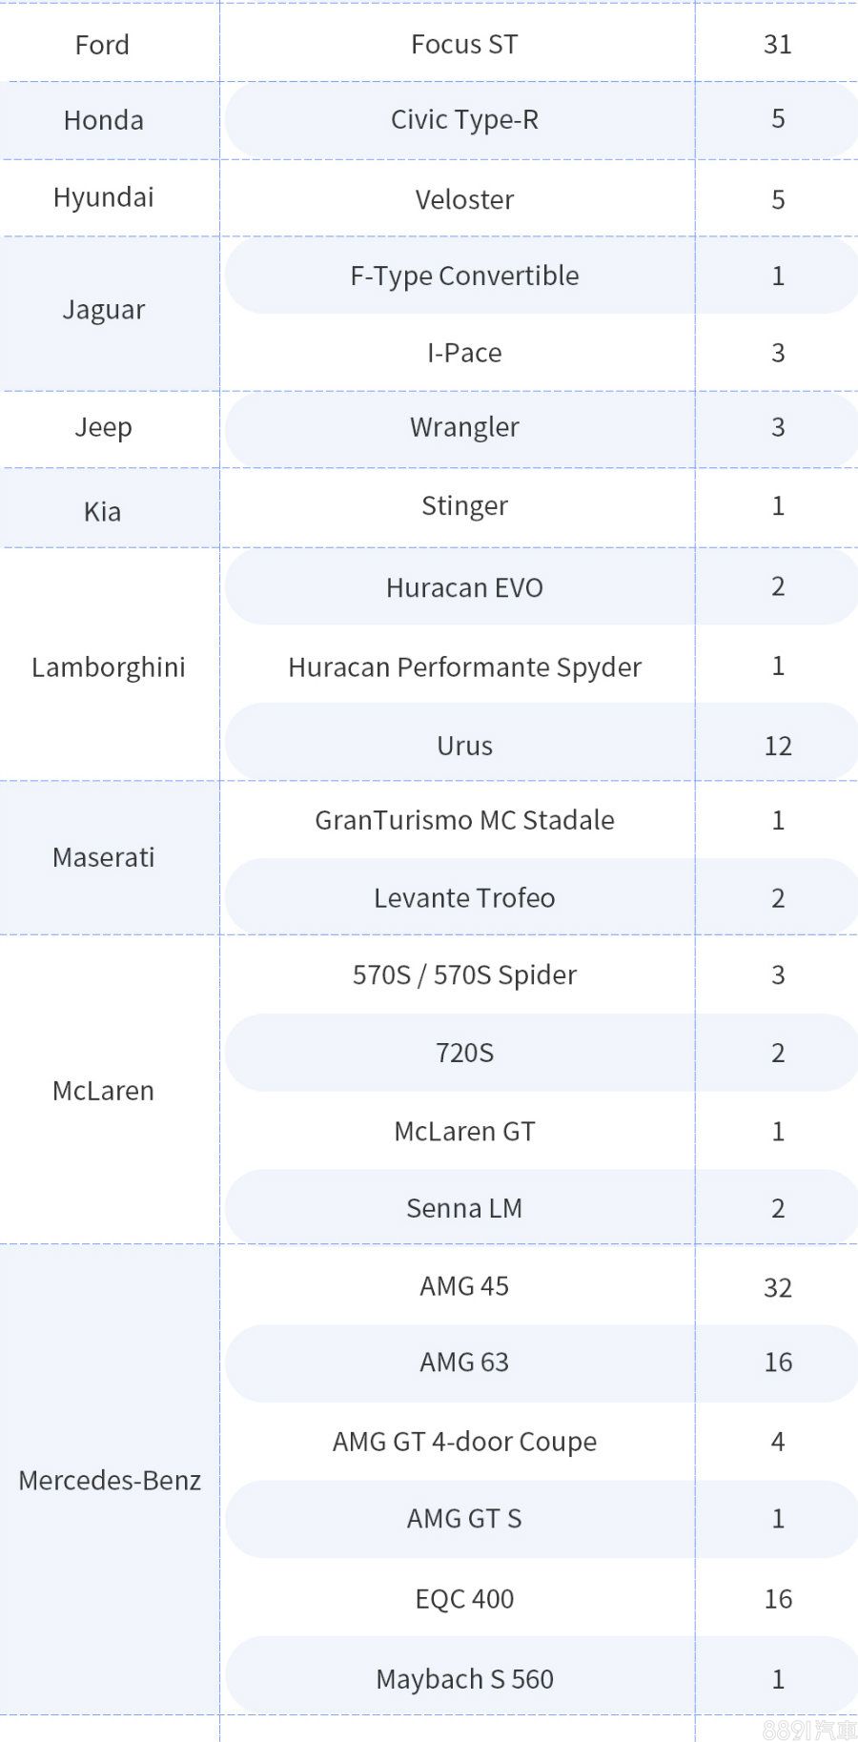
Task: Click the F-Type Convertible row
Action: click(464, 276)
